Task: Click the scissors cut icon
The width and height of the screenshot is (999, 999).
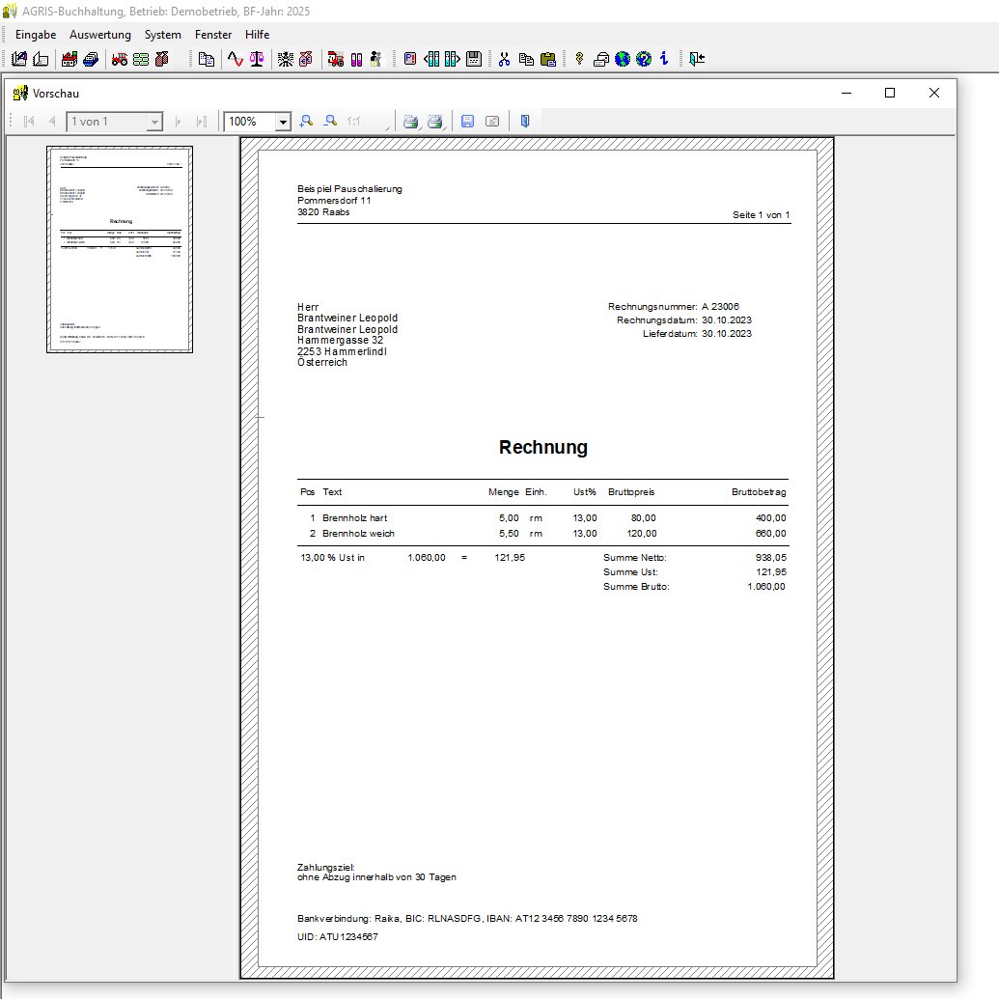Action: click(x=504, y=59)
